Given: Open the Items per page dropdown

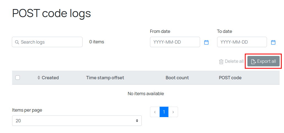Looking at the screenshot, I should pyautogui.click(x=77, y=121).
